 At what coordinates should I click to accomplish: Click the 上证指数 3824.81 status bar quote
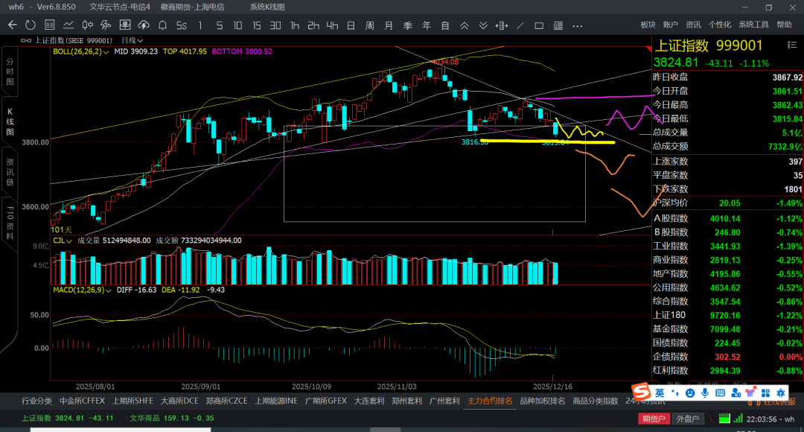67,418
